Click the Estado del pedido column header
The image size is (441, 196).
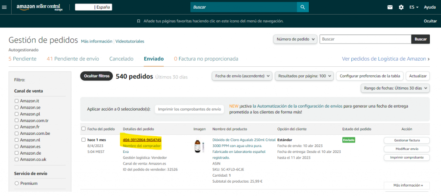[357, 129]
